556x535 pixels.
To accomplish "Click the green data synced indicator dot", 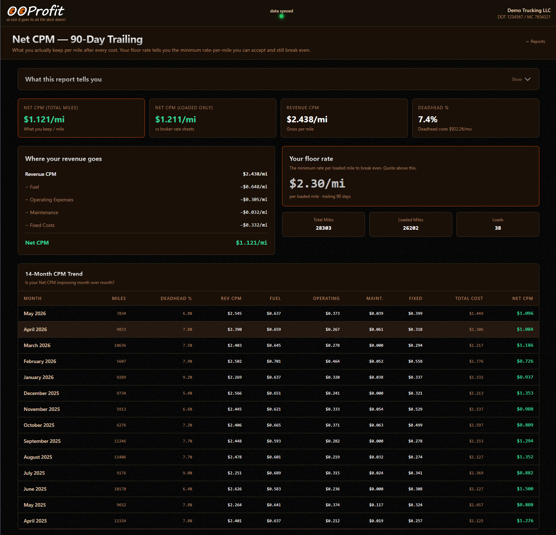I will [x=281, y=16].
